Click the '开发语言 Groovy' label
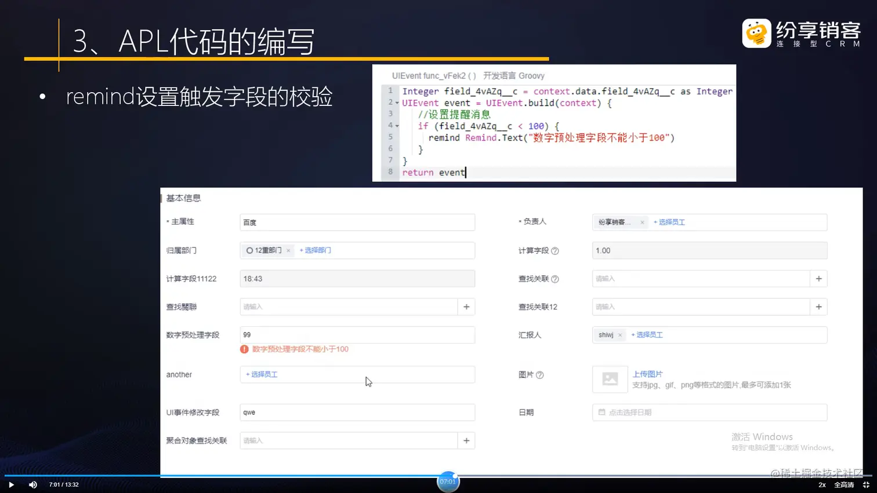The height and width of the screenshot is (493, 877). click(x=514, y=76)
